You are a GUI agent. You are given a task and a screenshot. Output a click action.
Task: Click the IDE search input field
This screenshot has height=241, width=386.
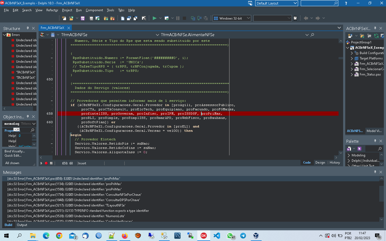(319, 3)
